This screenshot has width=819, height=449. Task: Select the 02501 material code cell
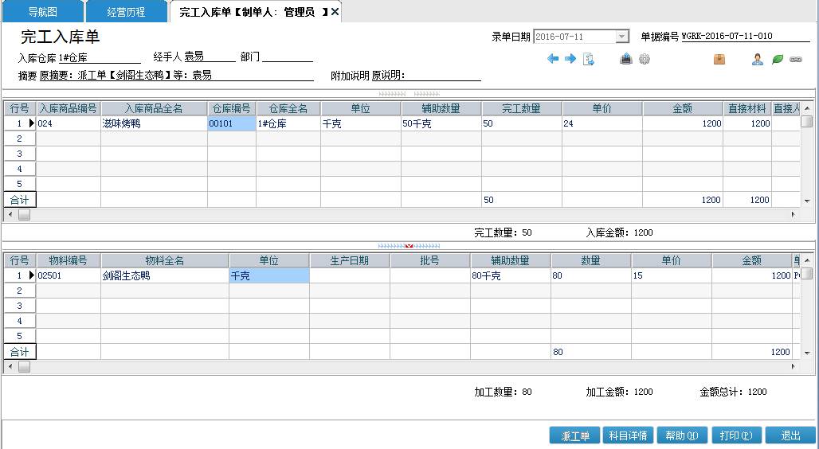tap(69, 275)
